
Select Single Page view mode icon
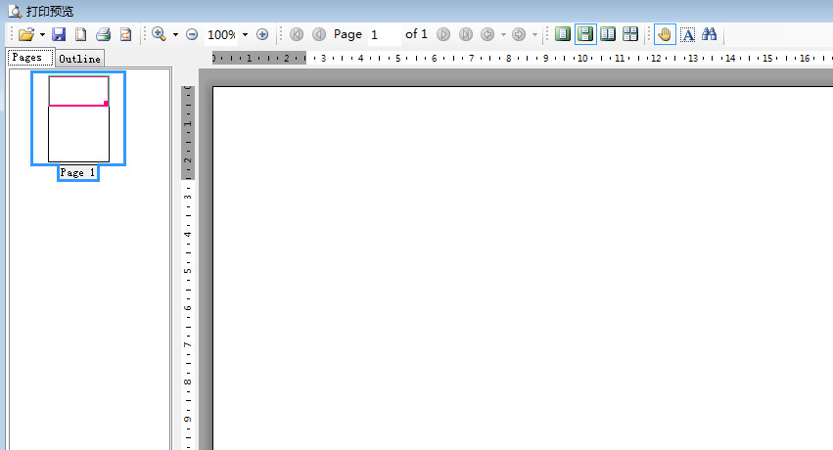[563, 34]
